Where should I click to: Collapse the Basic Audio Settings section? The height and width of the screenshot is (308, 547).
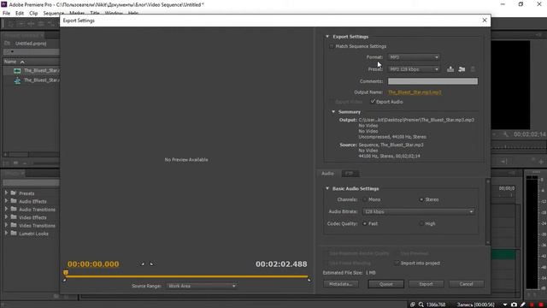(x=327, y=188)
